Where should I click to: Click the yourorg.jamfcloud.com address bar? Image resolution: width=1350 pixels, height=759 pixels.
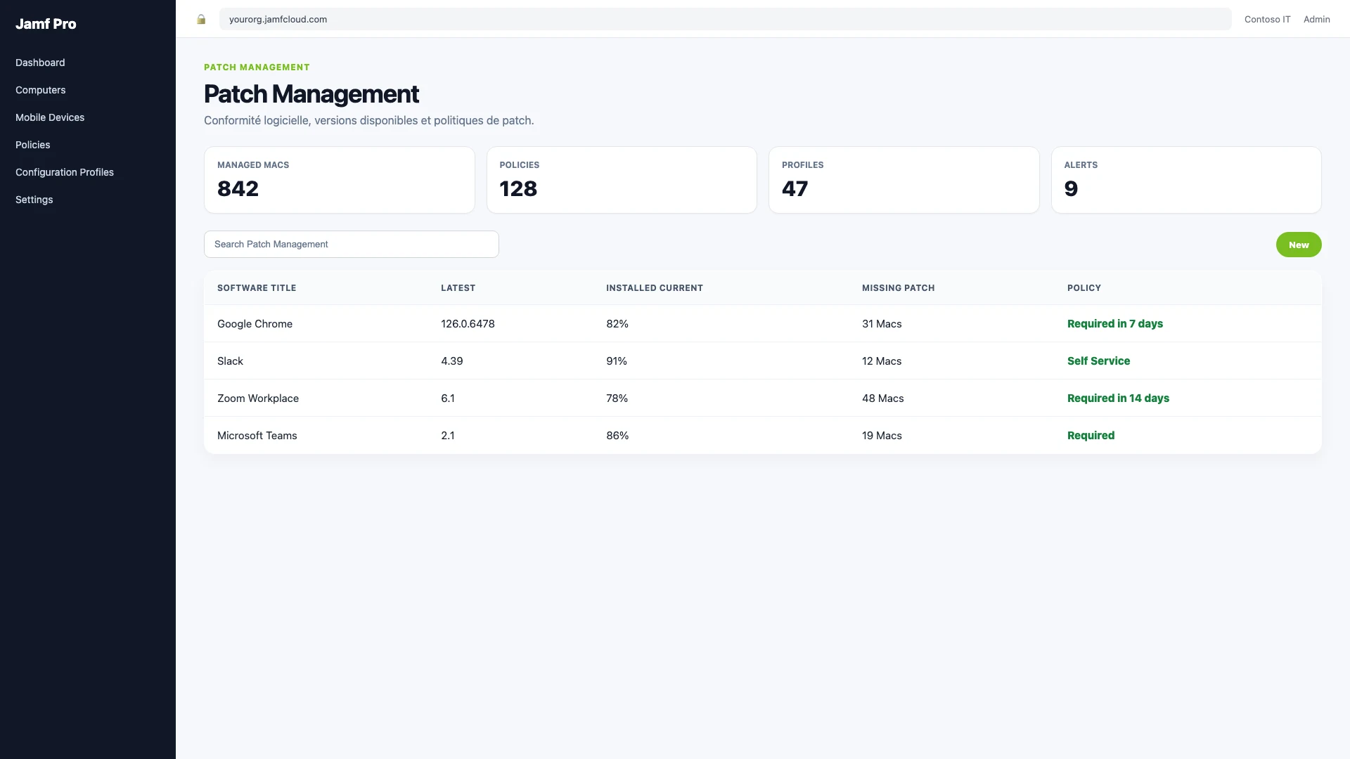[725, 19]
